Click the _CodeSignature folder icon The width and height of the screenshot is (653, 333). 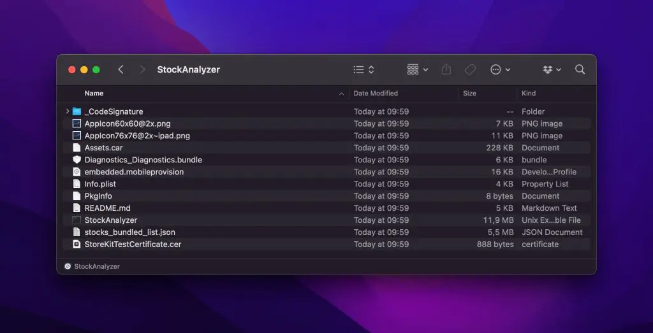click(x=77, y=111)
